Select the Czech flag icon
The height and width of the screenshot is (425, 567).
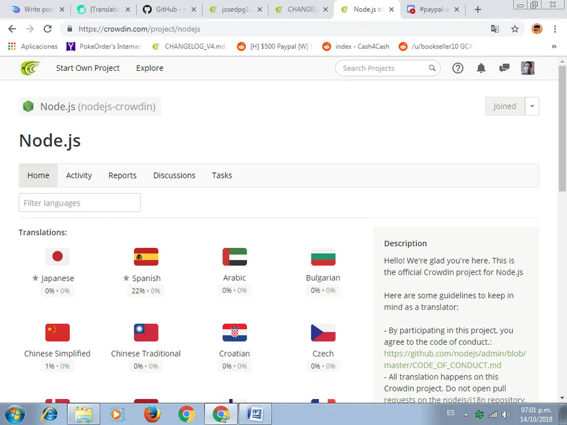323,332
